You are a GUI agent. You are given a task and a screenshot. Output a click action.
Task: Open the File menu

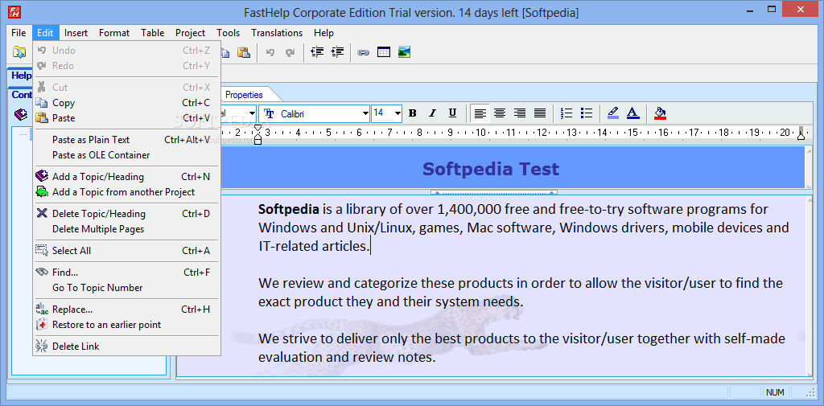[19, 33]
